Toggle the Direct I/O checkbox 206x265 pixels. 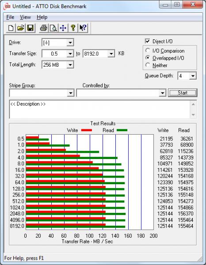pos(147,41)
